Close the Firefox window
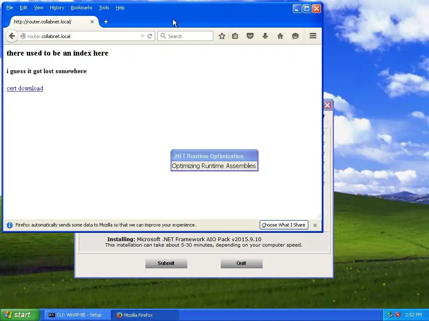Image resolution: width=429 pixels, height=321 pixels. click(317, 8)
